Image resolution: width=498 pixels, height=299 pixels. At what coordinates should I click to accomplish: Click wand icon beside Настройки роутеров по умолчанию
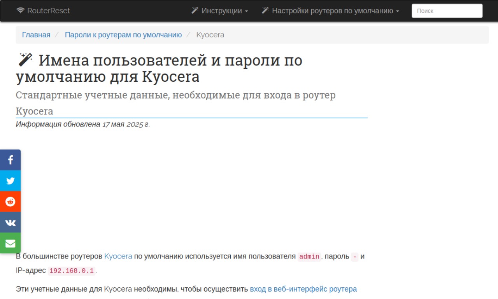pyautogui.click(x=265, y=11)
